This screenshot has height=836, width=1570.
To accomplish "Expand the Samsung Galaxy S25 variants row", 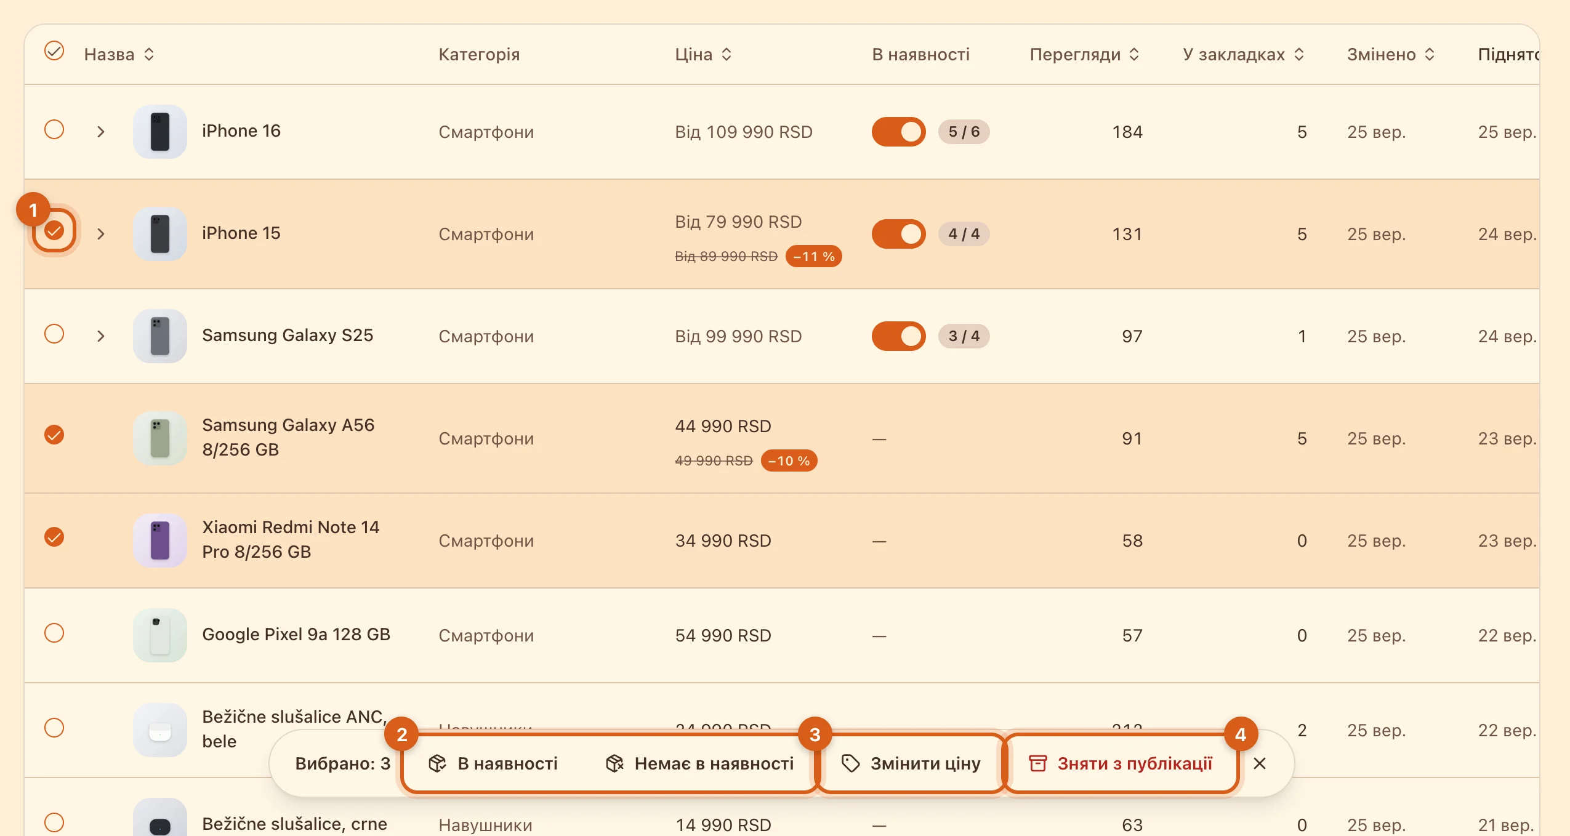I will coord(101,336).
